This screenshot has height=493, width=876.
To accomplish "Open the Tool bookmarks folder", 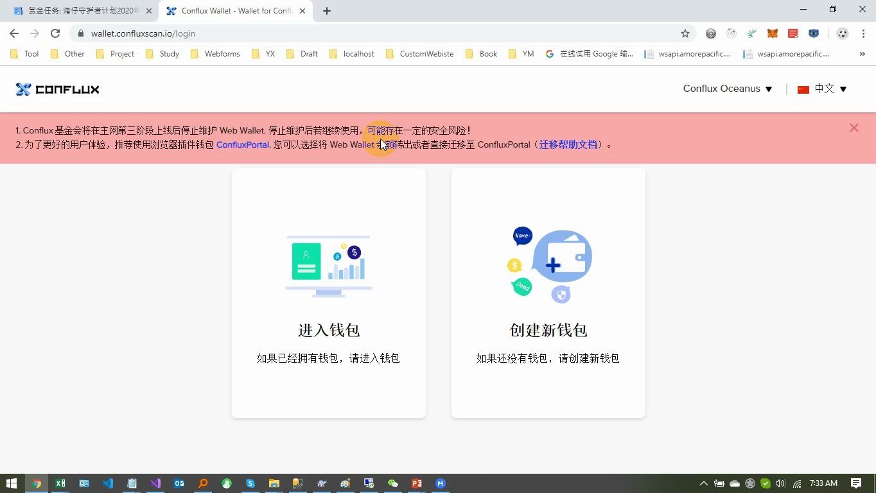I will click(25, 54).
